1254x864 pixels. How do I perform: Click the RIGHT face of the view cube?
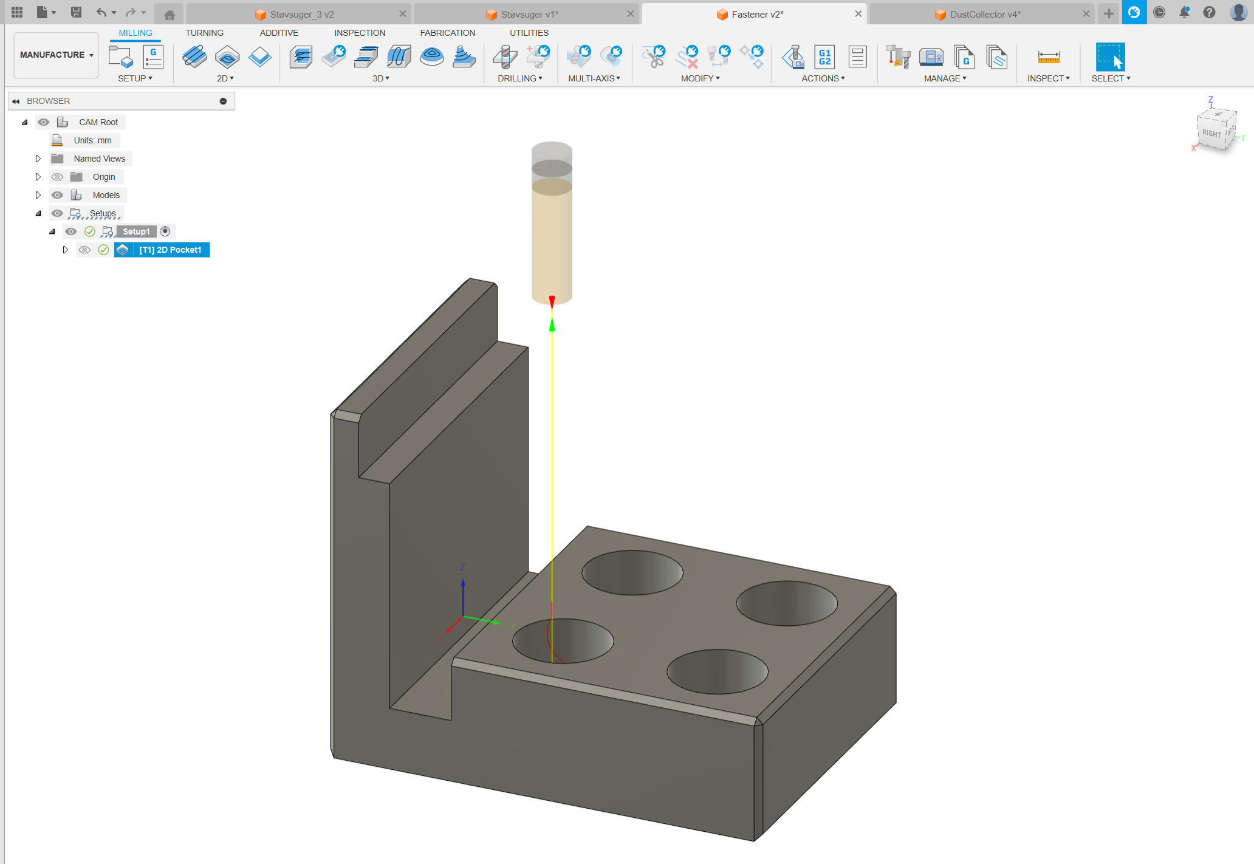click(x=1211, y=133)
